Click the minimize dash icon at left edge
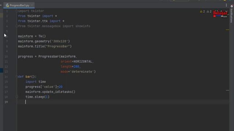Screen dimensions: 234x131 pos(1,5)
